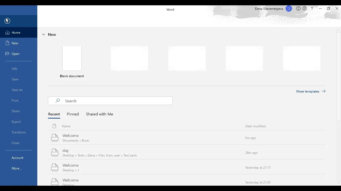Click the ES account avatar
The image size is (341, 191).
289,8
